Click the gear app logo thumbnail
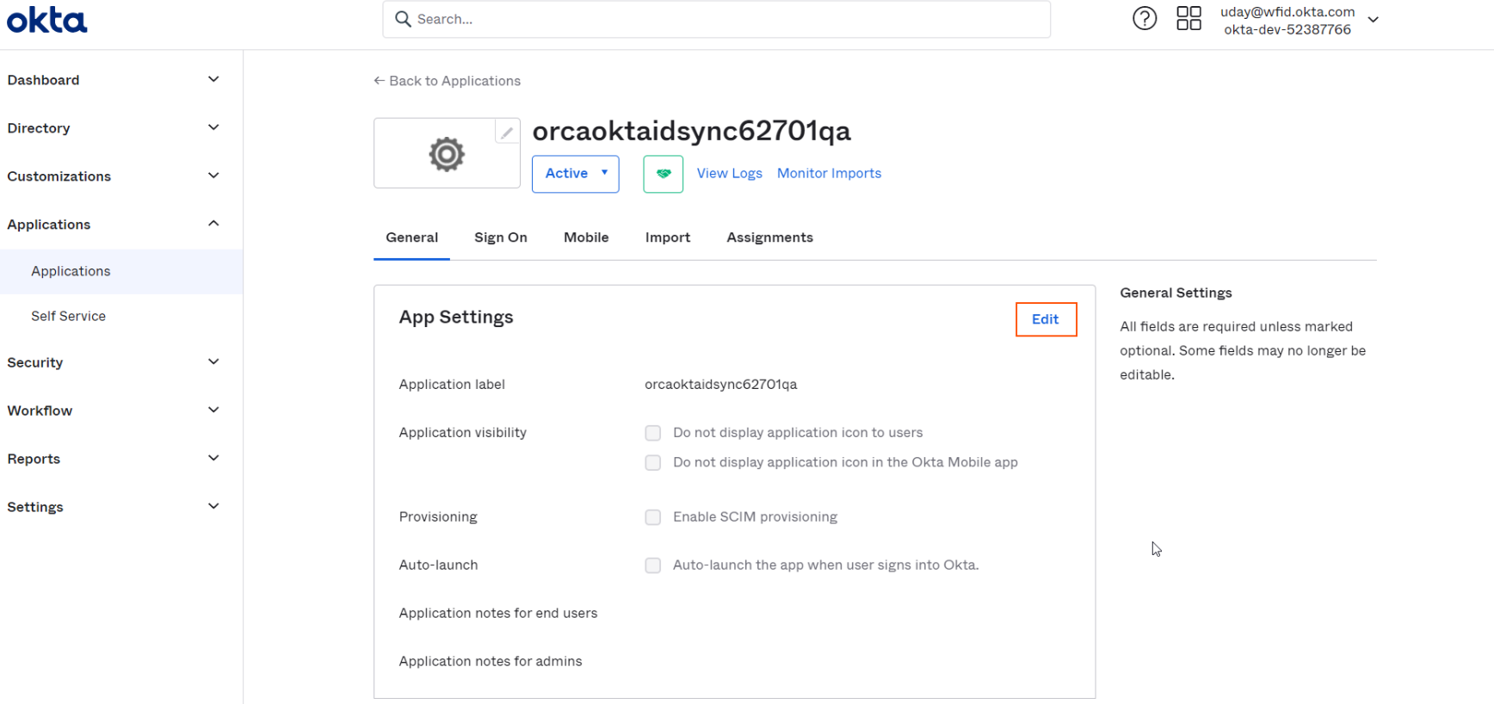This screenshot has width=1494, height=704. pyautogui.click(x=447, y=154)
